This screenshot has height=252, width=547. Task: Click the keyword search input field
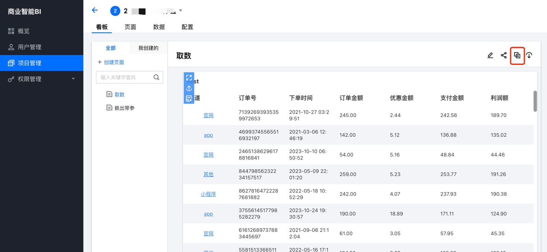pos(125,77)
